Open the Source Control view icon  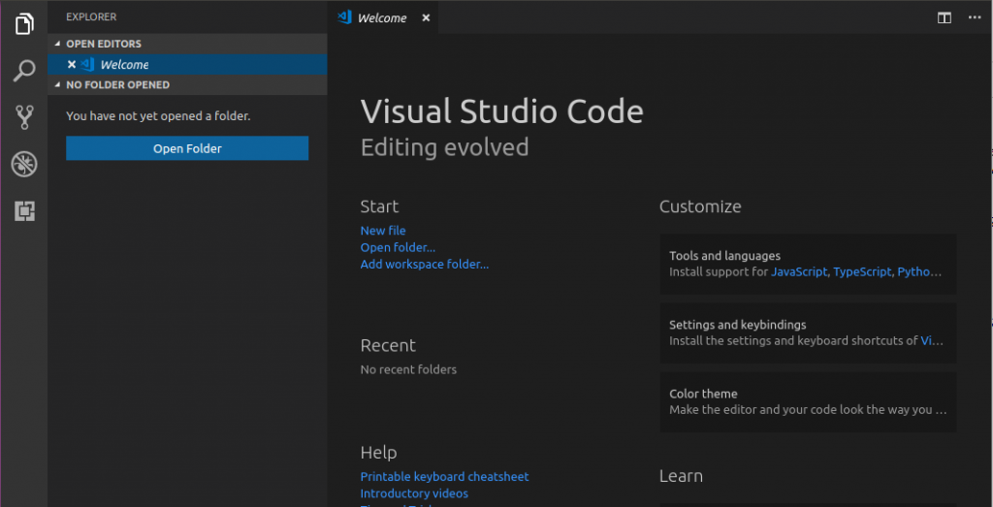point(24,117)
